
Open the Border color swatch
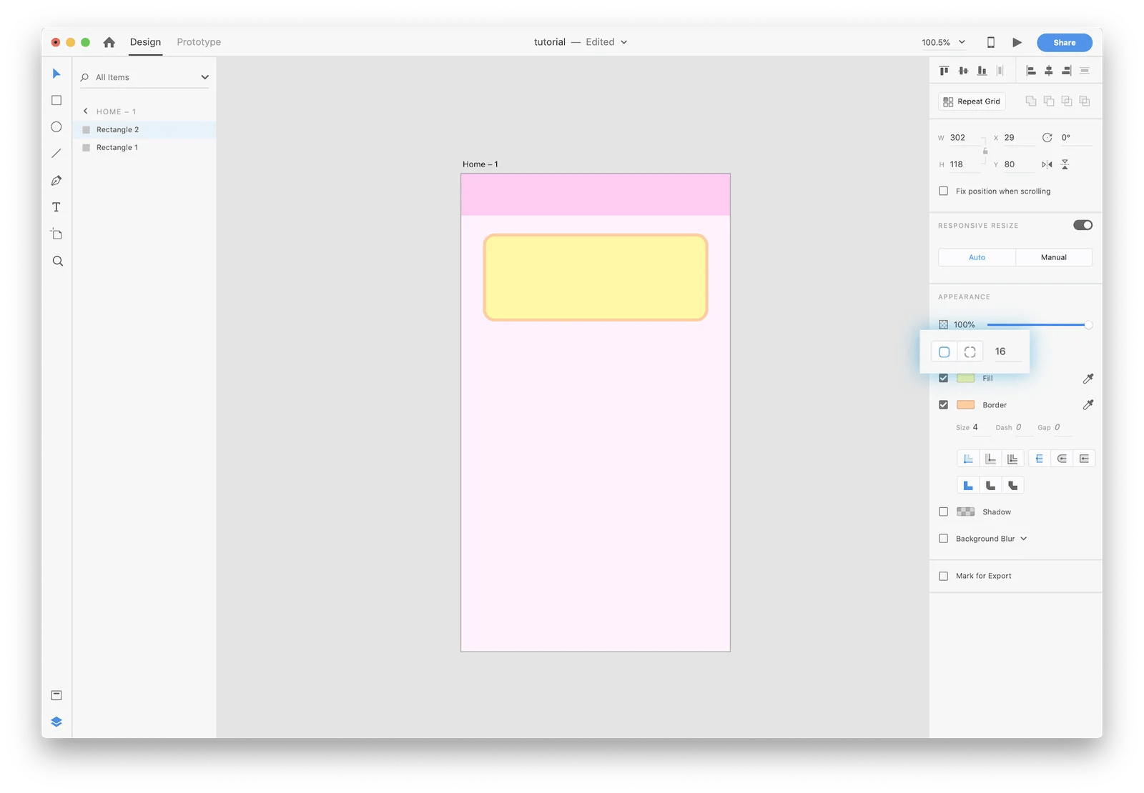coord(966,405)
